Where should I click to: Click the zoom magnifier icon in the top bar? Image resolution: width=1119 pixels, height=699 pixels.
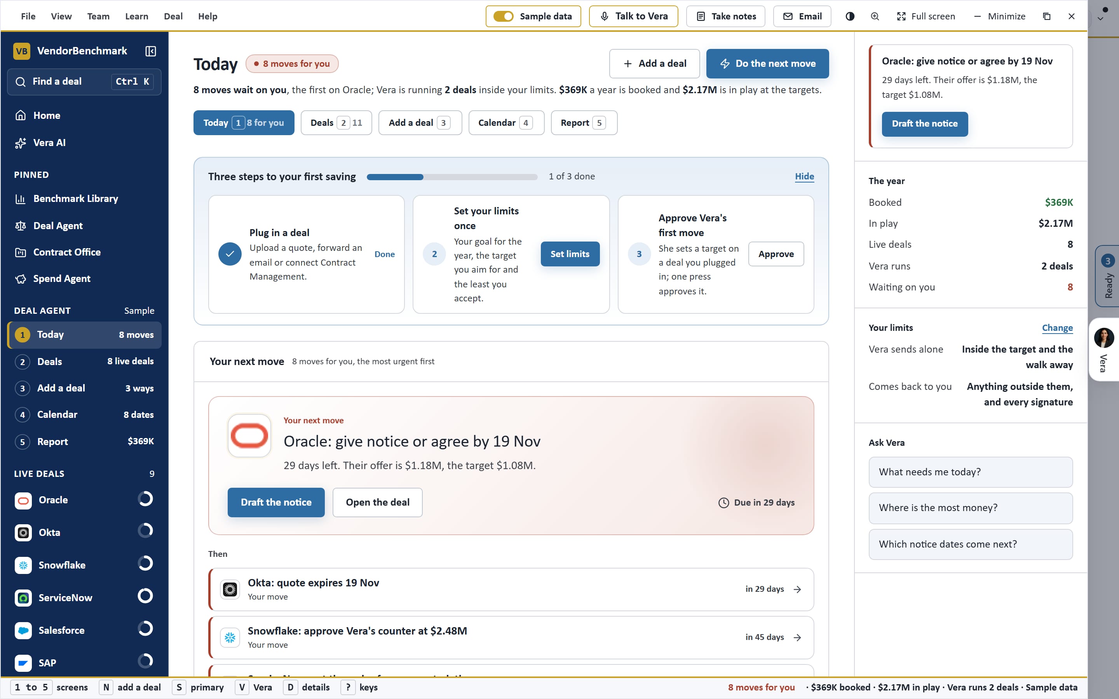click(875, 16)
